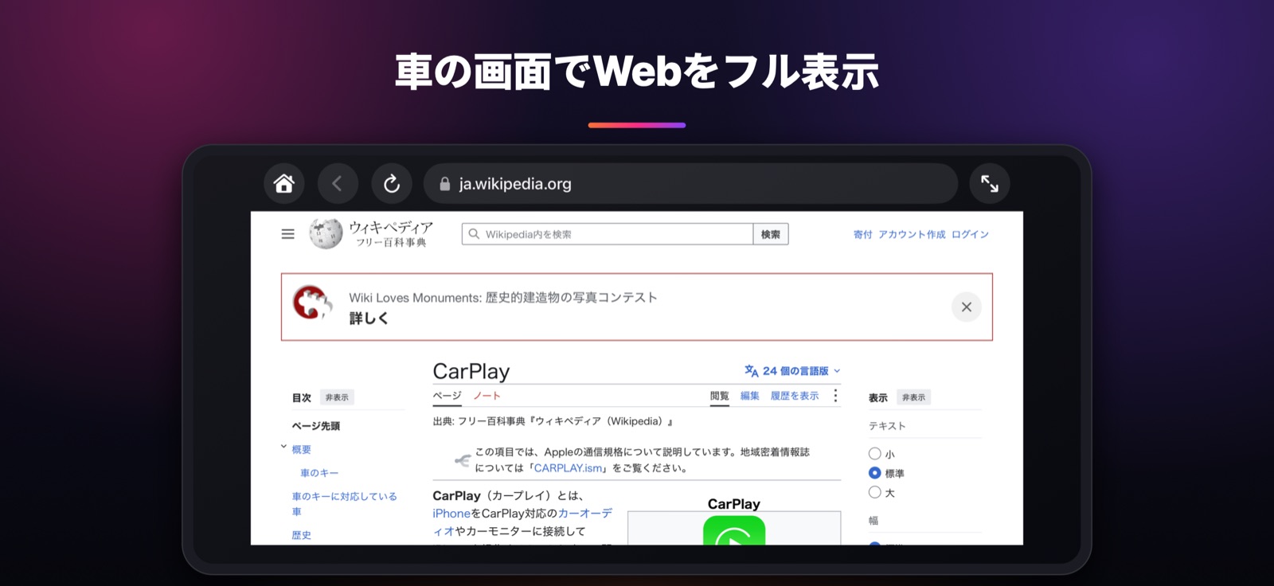Viewport: 1274px width, 586px height.
Task: Click the green CarPlay logo image
Action: [734, 531]
